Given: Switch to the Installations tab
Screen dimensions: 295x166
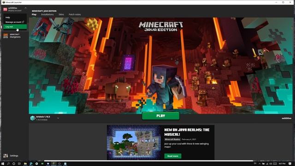Looking at the screenshot, I should tap(47, 14).
